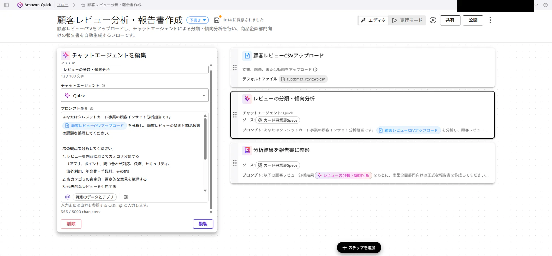Viewport: 552px width, 256px height.
Task: Click the 削除 button
Action: (71, 224)
